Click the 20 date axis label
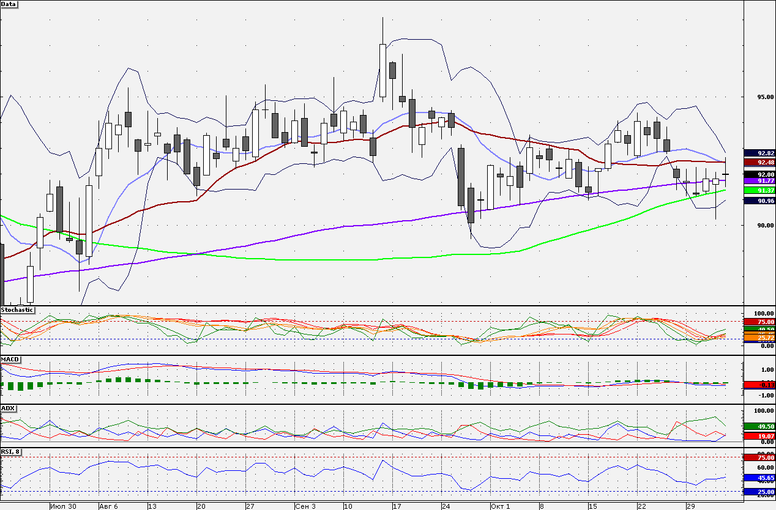This screenshot has height=510, width=776. [x=201, y=506]
